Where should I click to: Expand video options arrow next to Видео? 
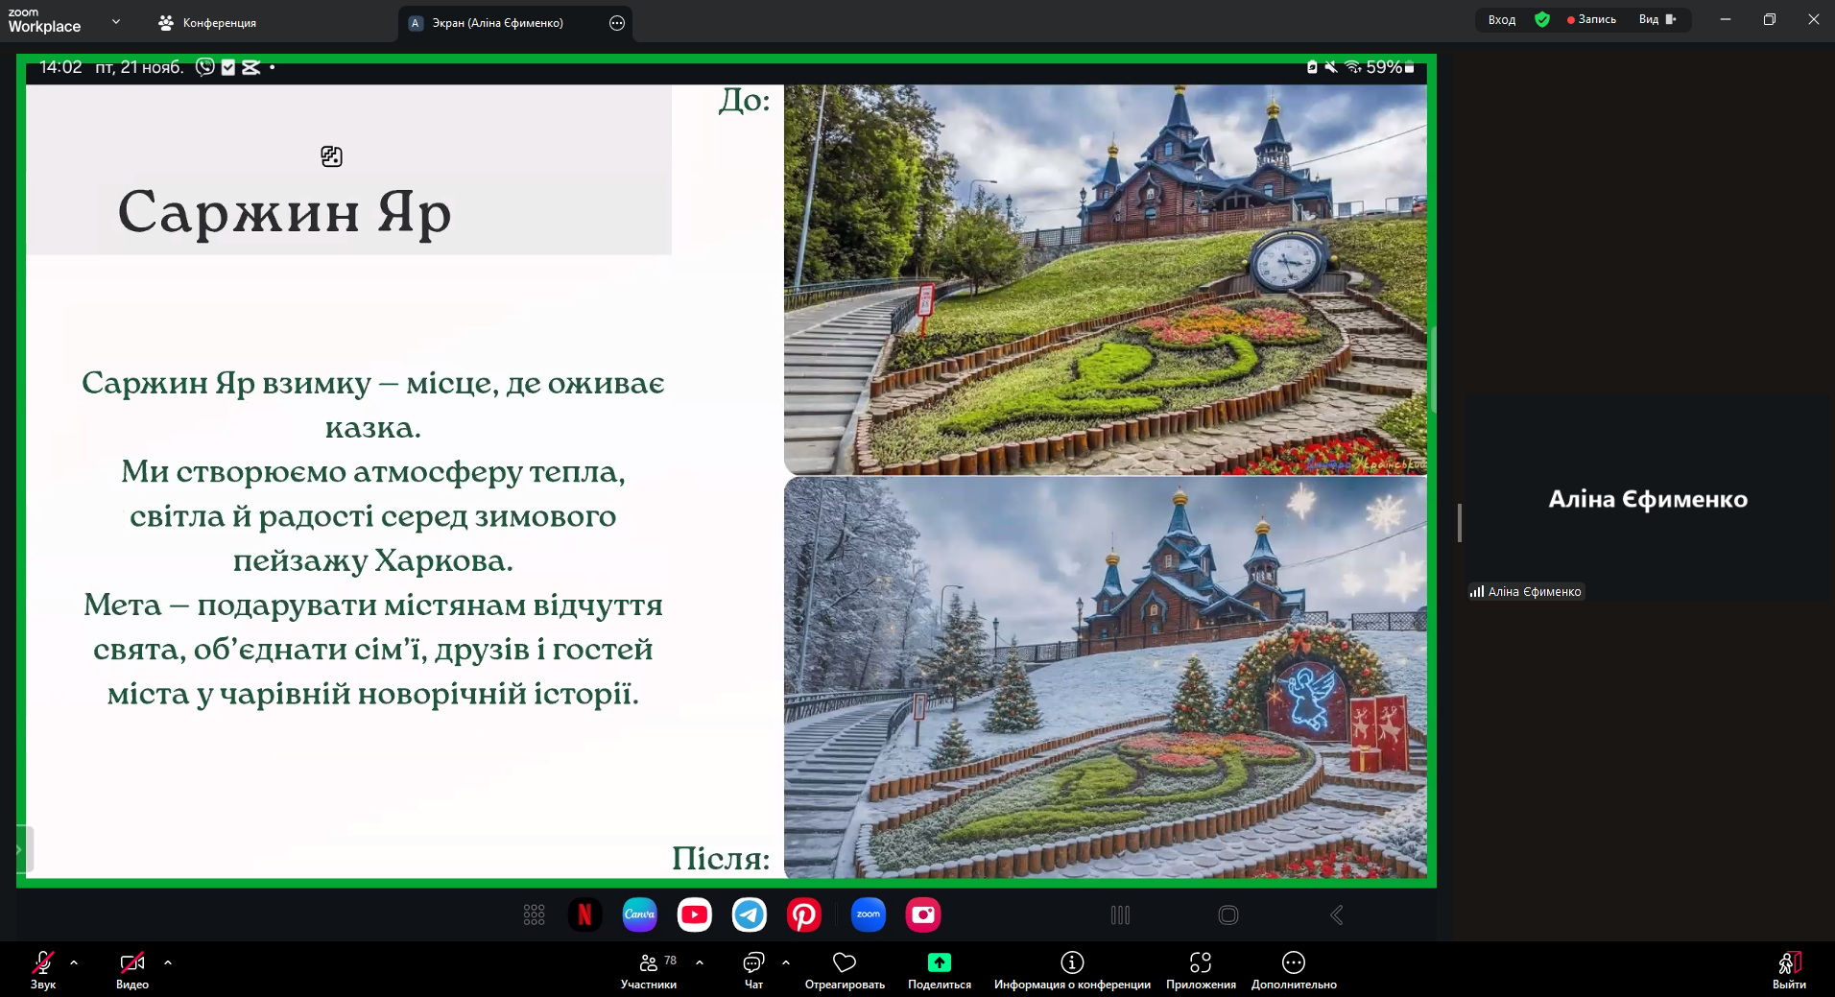click(168, 962)
